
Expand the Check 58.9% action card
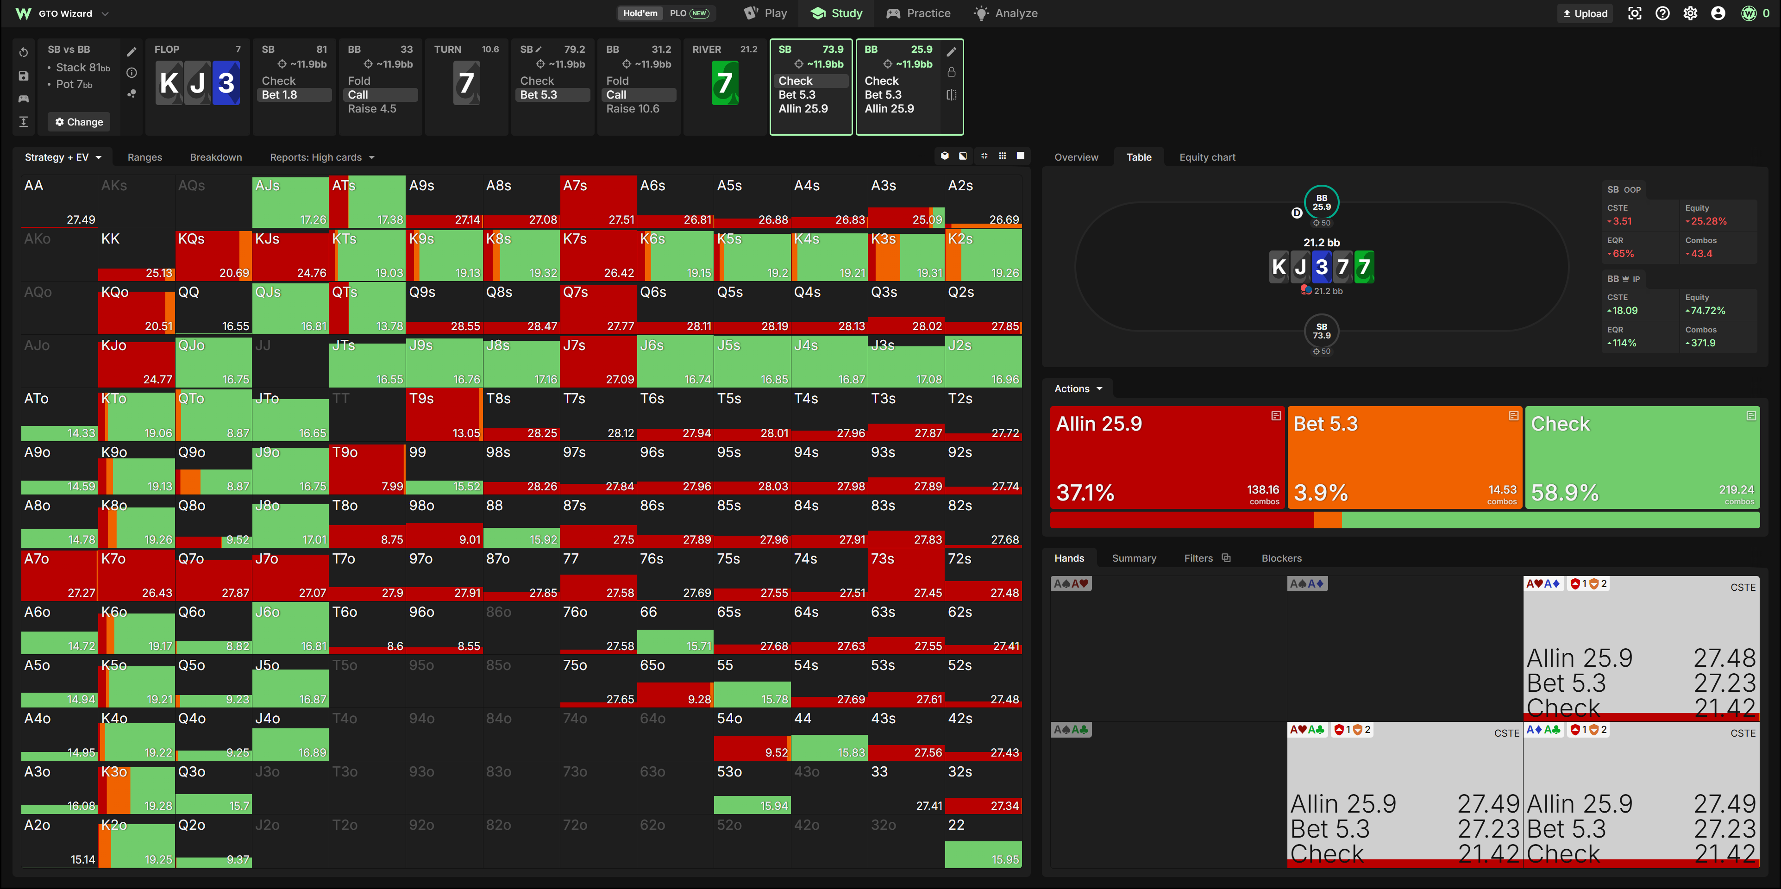[x=1751, y=415]
